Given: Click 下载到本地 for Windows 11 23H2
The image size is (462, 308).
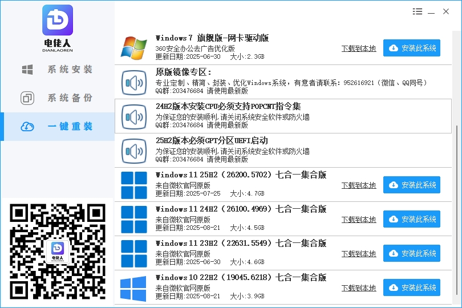Looking at the screenshot, I should coord(359,253).
